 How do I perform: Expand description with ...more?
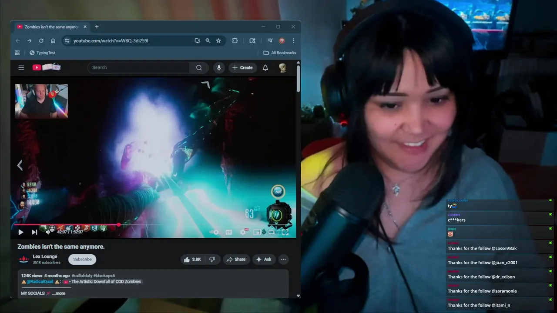click(x=59, y=293)
